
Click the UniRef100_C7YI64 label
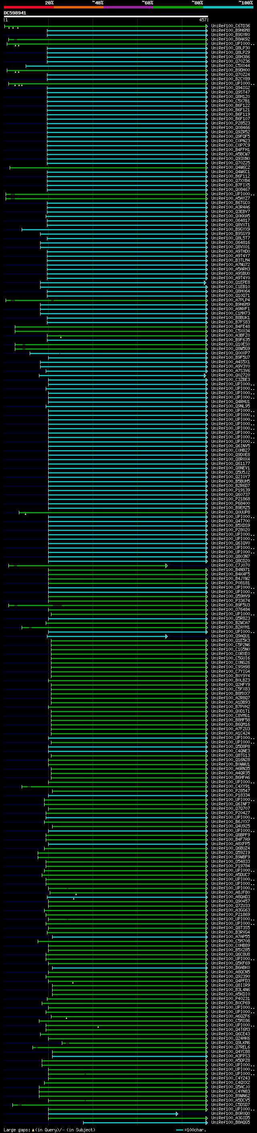(230, 672)
